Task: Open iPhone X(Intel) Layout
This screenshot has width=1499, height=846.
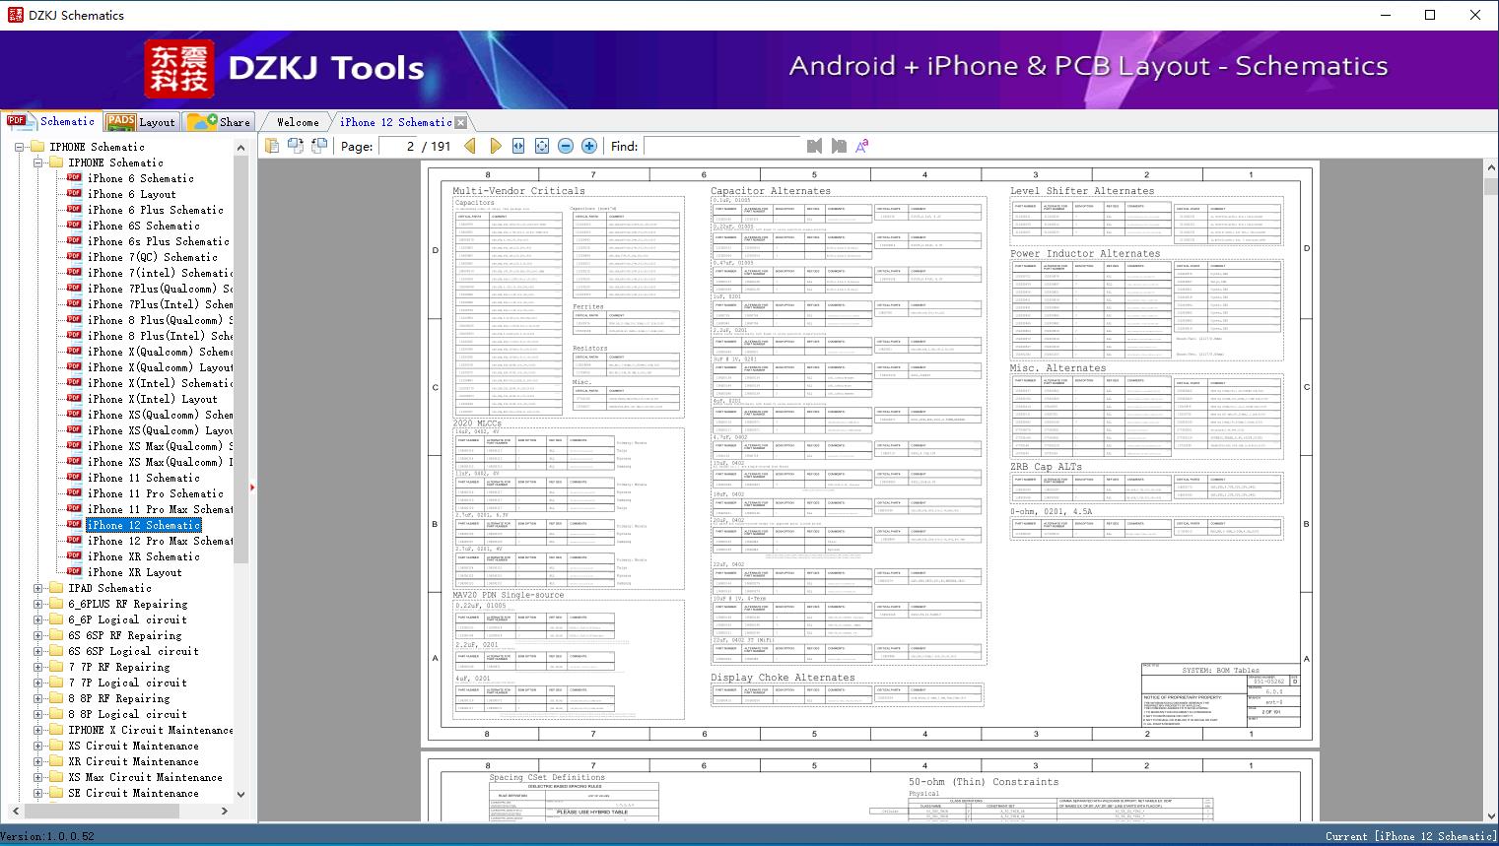Action: (x=152, y=399)
